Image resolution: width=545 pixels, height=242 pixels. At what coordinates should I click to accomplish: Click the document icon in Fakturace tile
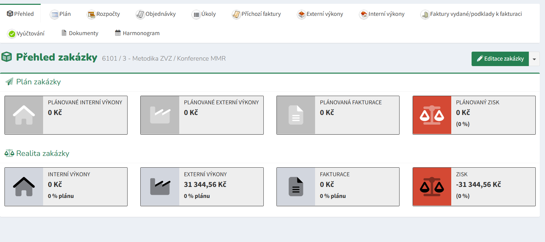pyautogui.click(x=296, y=187)
